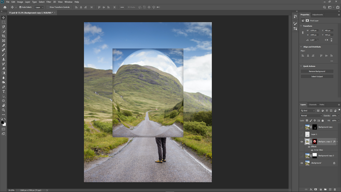This screenshot has width=341, height=192.
Task: Add layer style using fx icon
Action: click(311, 189)
